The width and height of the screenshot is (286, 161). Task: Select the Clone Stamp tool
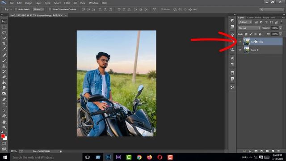click(x=4, y=66)
